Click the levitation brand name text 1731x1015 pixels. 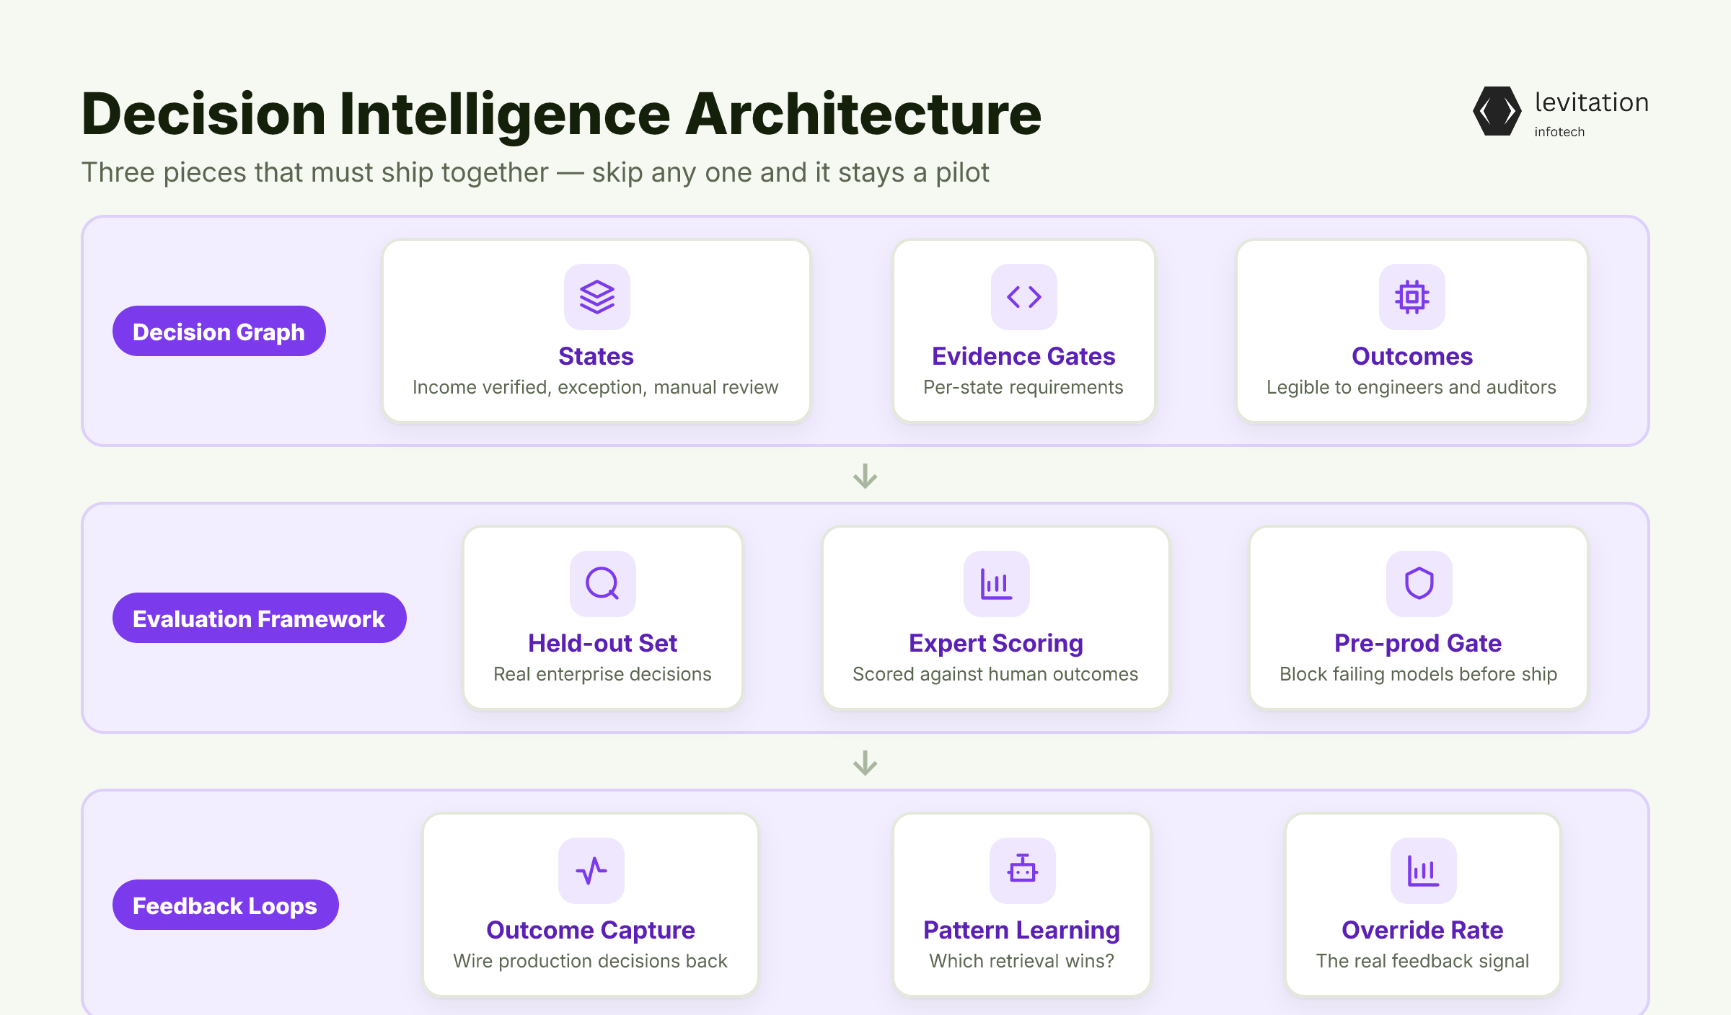[x=1592, y=102]
